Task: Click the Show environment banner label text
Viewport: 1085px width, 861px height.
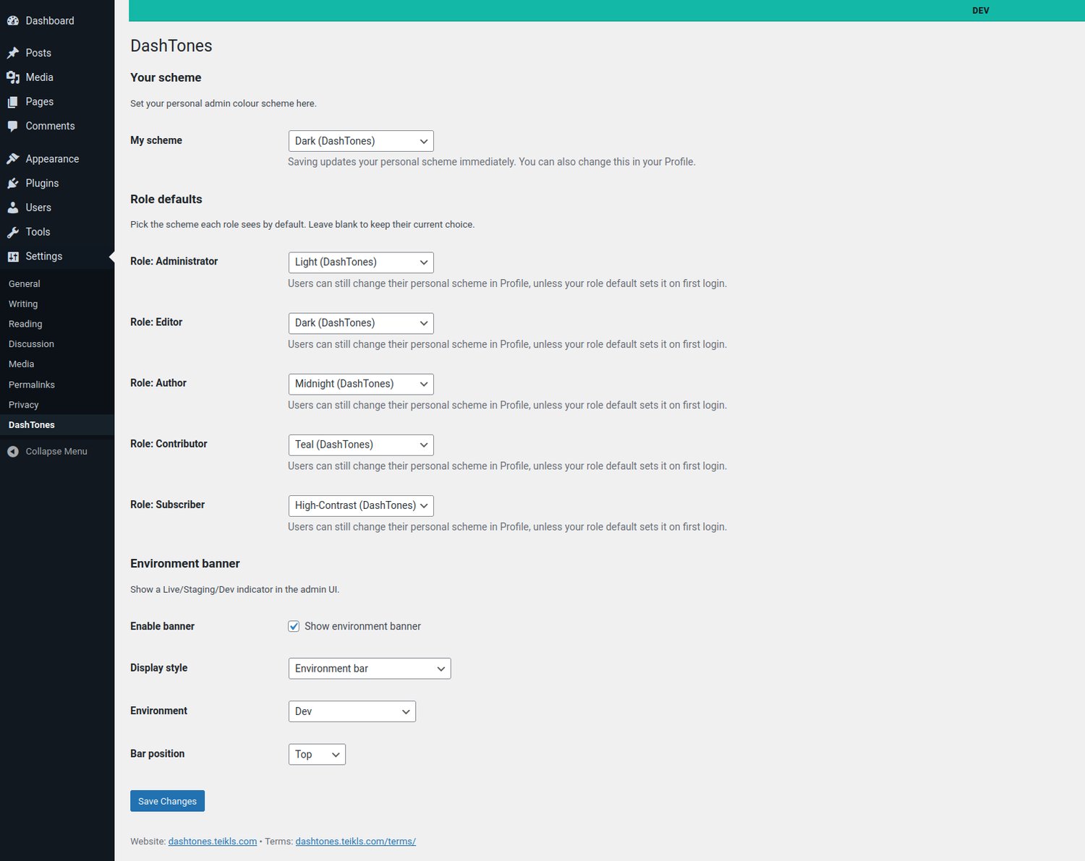Action: 362,626
